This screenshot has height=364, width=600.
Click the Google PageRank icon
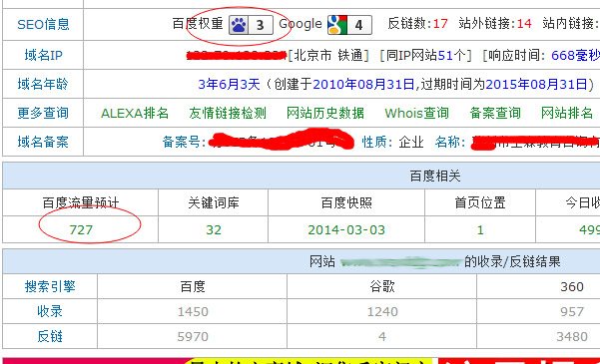coord(349,25)
